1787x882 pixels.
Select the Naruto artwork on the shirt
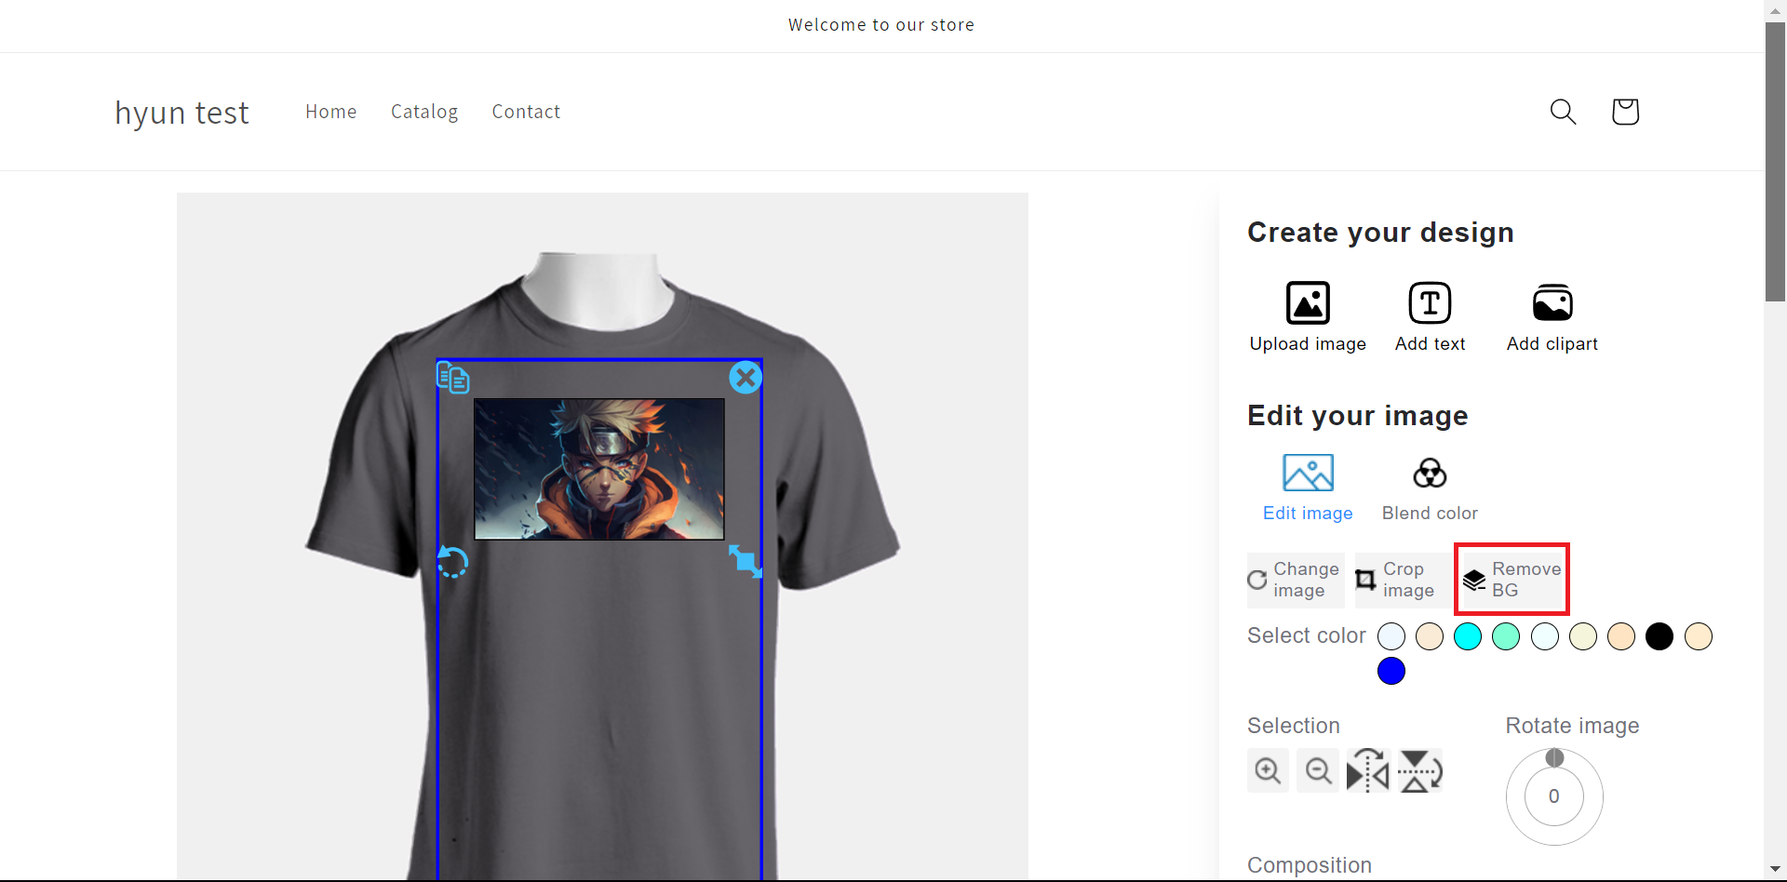(x=599, y=469)
